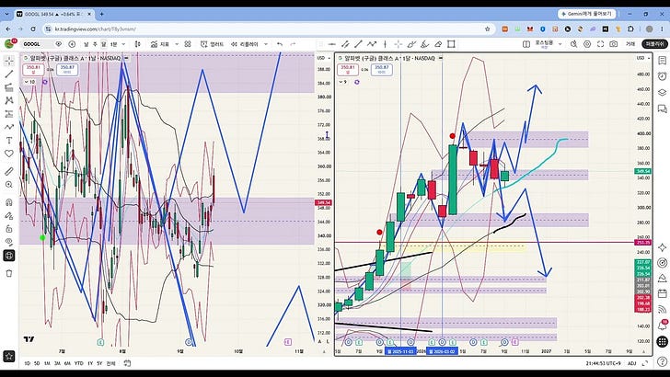The image size is (670, 377).
Task: Open the Fibonacci/pitchfork tools in left sidebar
Action: [x=9, y=87]
